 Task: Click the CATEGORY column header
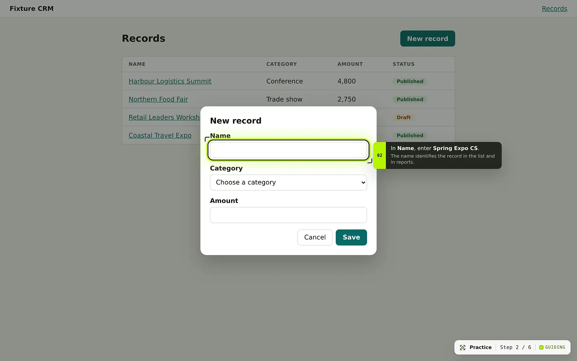point(282,64)
